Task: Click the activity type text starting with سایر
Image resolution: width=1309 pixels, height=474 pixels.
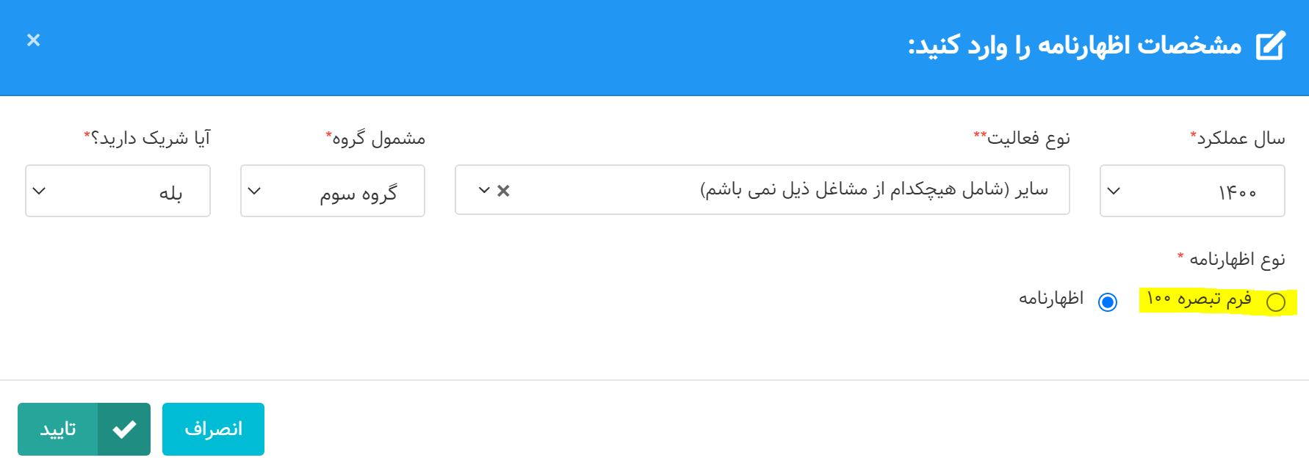Action: coord(874,190)
